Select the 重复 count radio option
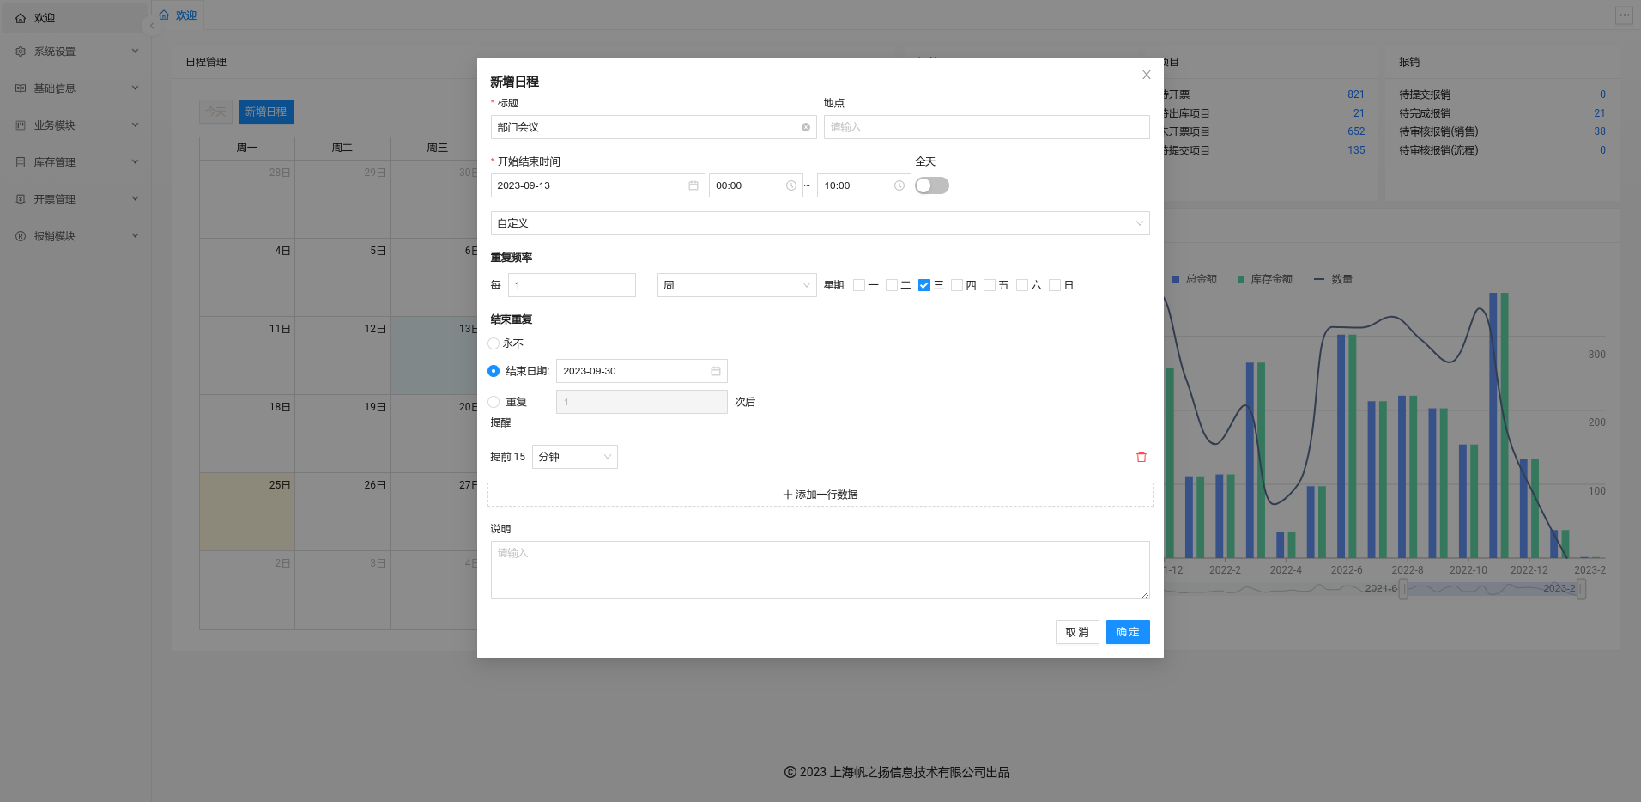 coord(494,402)
